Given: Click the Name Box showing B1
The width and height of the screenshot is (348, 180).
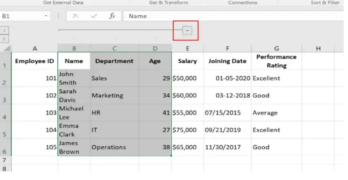Looking at the screenshot, I should (x=22, y=16).
